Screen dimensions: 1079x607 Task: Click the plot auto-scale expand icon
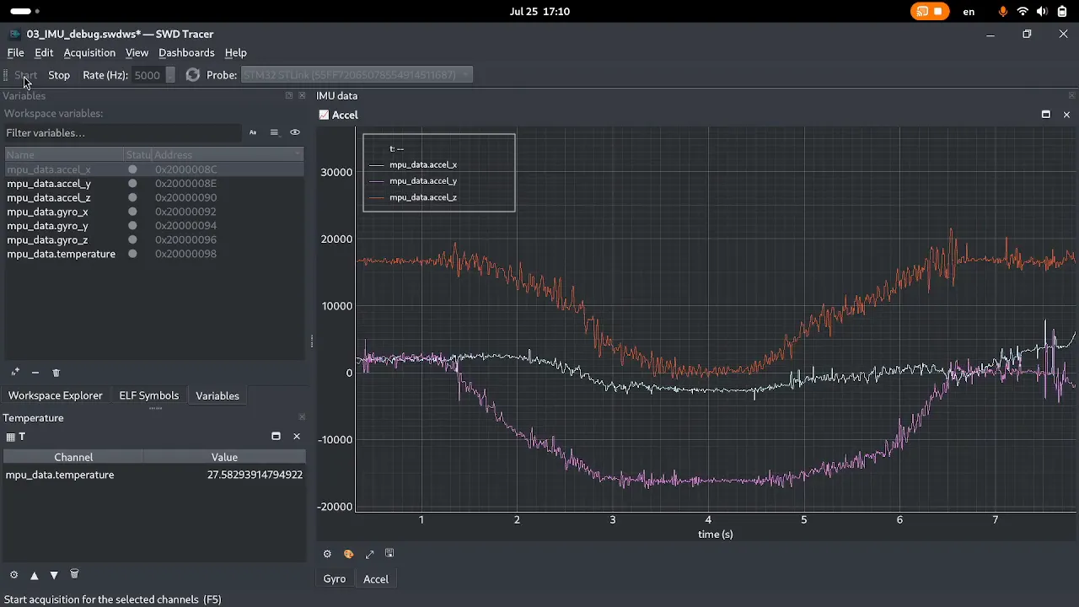tap(369, 554)
